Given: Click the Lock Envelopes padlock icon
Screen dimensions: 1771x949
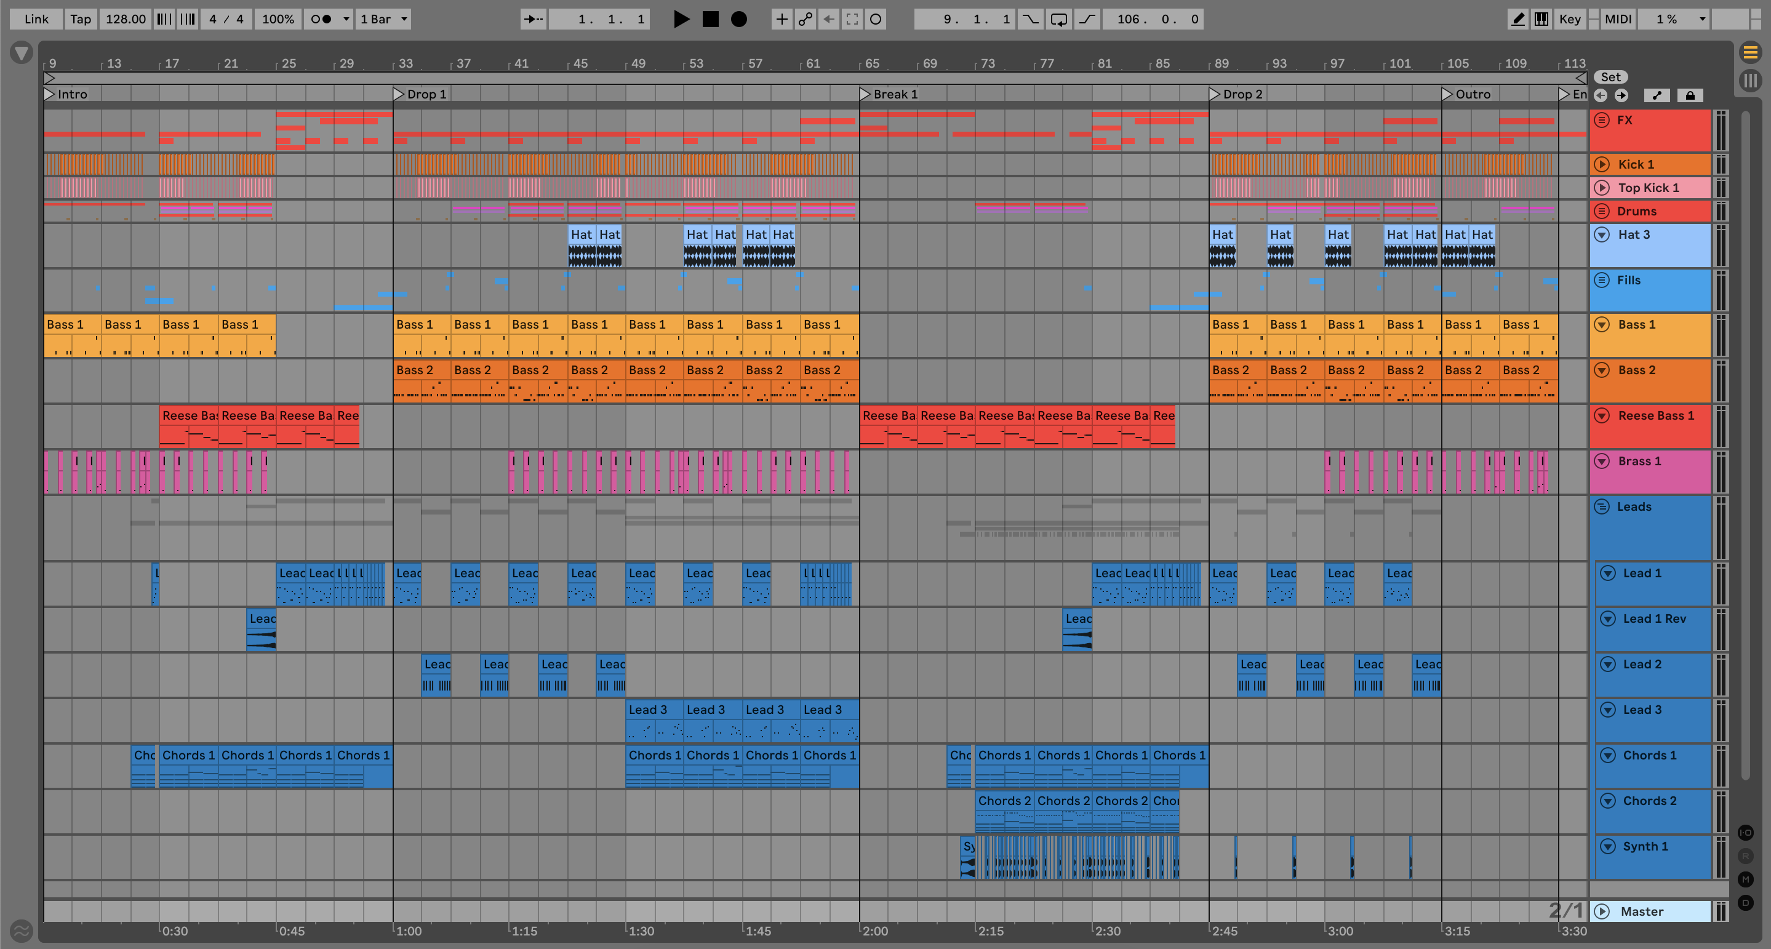Looking at the screenshot, I should pyautogui.click(x=1690, y=95).
